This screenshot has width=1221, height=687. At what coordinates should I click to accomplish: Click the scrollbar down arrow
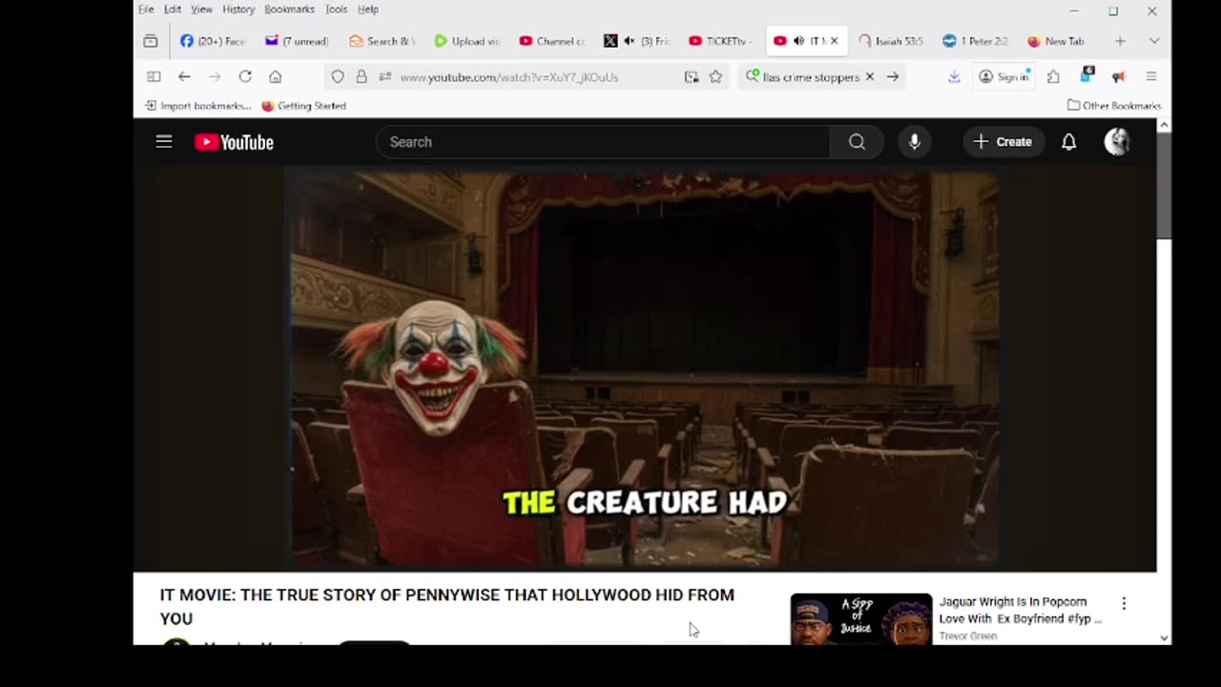coord(1164,637)
